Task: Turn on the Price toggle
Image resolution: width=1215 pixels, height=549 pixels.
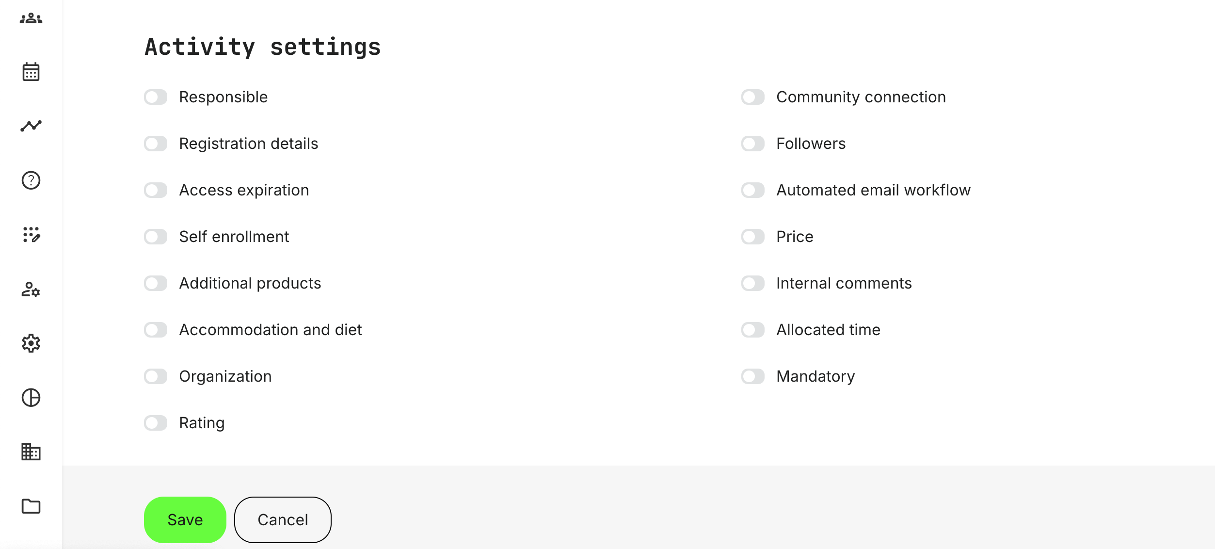Action: [753, 237]
